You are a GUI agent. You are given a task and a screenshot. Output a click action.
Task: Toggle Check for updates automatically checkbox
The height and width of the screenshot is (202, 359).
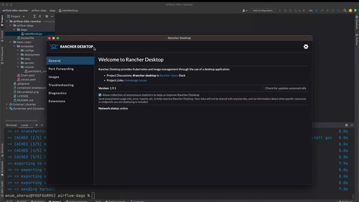tap(263, 88)
